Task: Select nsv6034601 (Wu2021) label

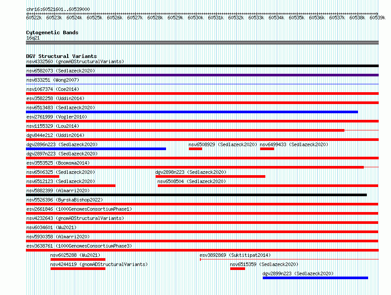Action: 51,227
